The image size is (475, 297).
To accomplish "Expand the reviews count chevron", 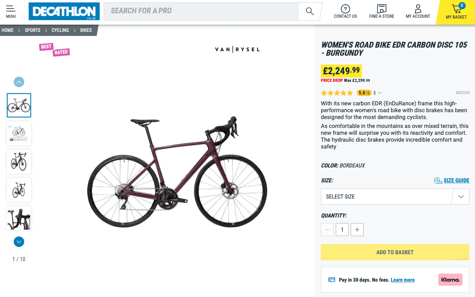I will (x=380, y=93).
